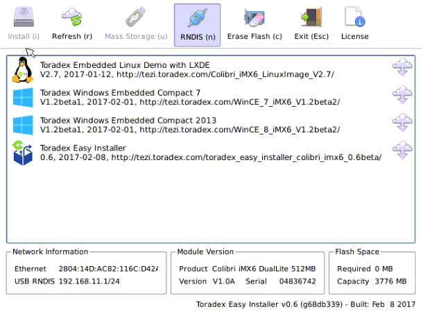Click the Install (i) toolbar icon
Screen dimensions: 423x316
pyautogui.click(x=24, y=17)
